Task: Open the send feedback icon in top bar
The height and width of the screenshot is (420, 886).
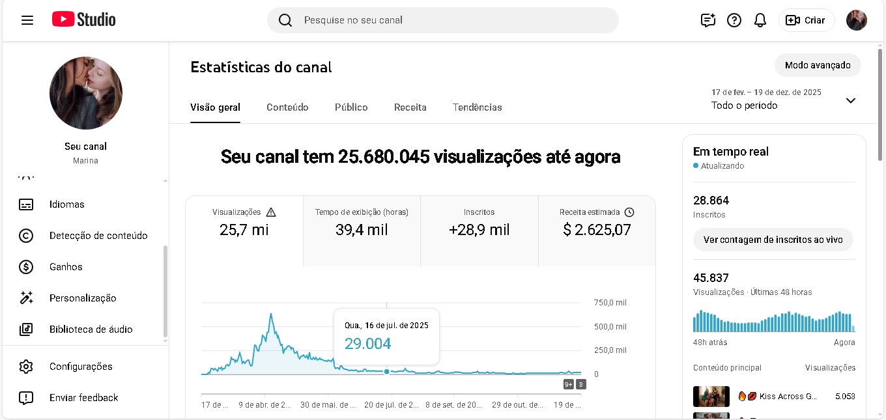Action: coord(708,20)
